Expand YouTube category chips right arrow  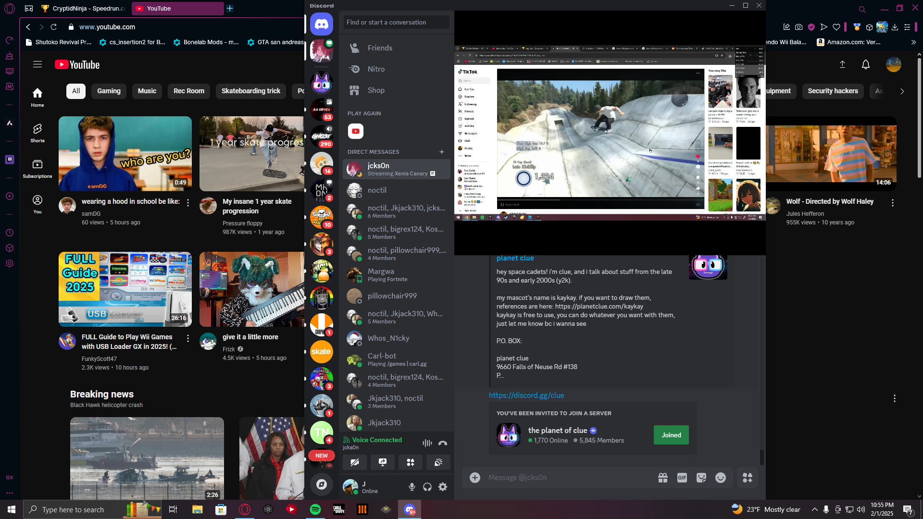(x=902, y=91)
